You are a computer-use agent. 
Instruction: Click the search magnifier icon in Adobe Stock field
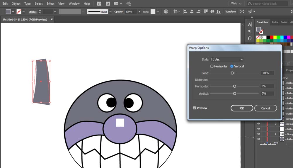(x=250, y=4)
